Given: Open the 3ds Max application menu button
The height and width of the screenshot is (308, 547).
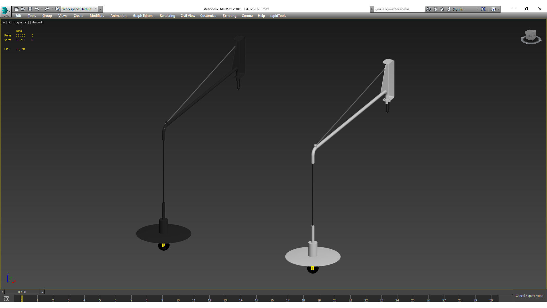Looking at the screenshot, I should click(6, 11).
